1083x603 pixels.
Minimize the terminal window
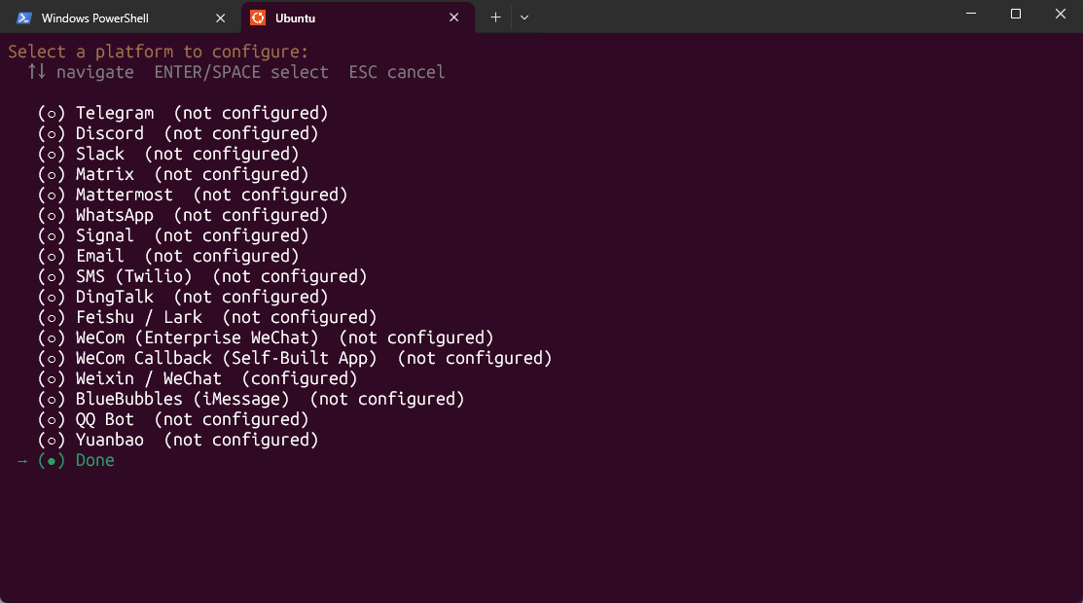click(x=970, y=14)
